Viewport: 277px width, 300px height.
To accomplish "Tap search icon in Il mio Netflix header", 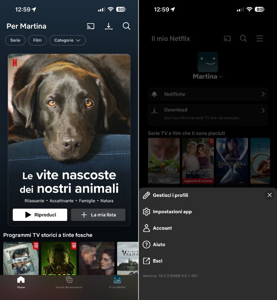I will (243, 39).
